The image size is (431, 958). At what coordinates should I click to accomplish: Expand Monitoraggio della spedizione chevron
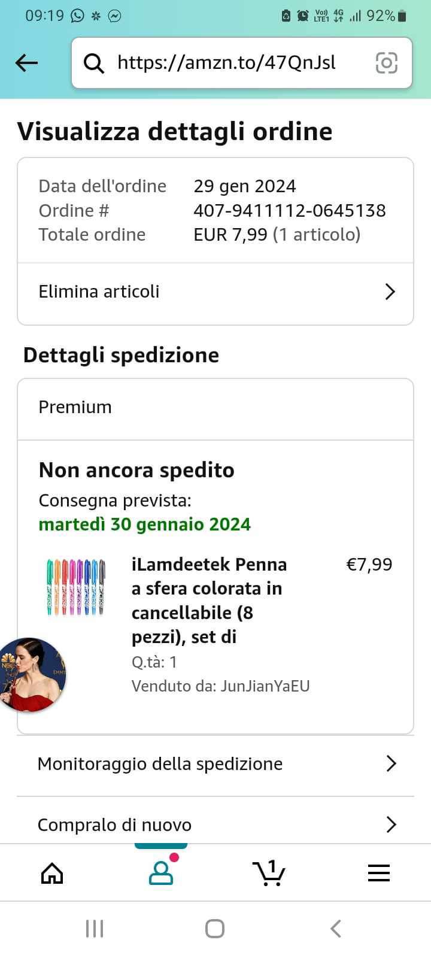pyautogui.click(x=391, y=763)
